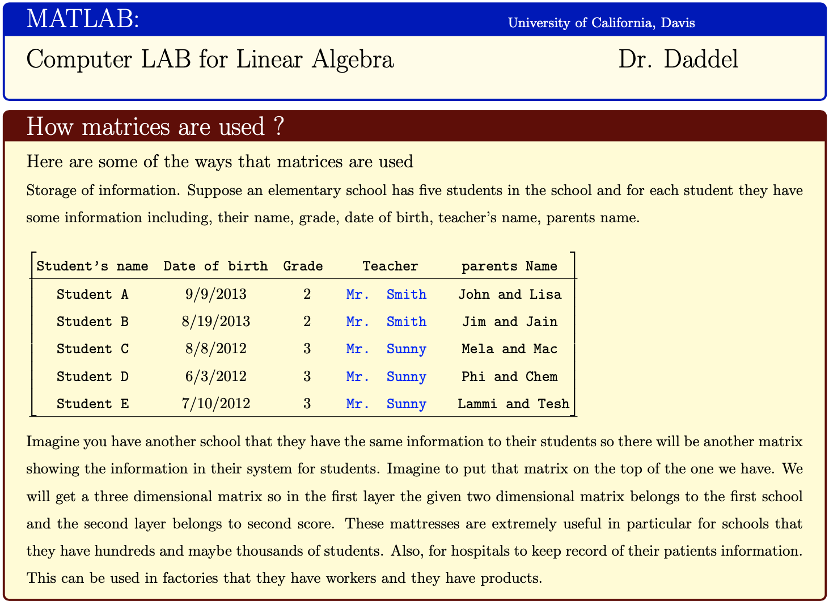This screenshot has height=601, width=829.
Task: Select the 'Computer LAB for Linear Algebra' heading
Action: (210, 60)
